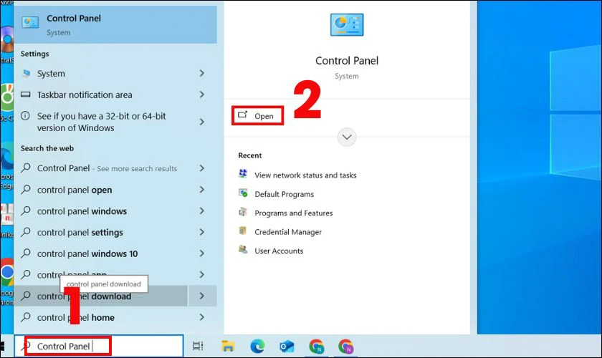Expand arrow for control panel windows 10
Viewport: 602px width, 358px height.
point(202,253)
